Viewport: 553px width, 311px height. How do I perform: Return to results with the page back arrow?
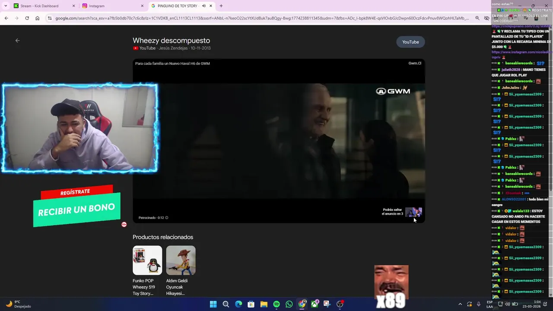18,41
